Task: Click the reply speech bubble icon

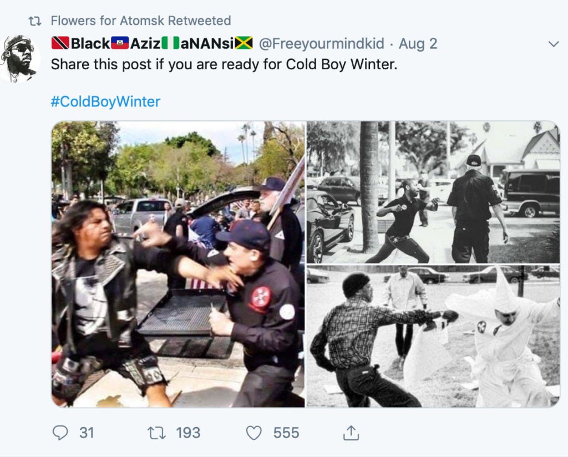Action: coord(60,433)
